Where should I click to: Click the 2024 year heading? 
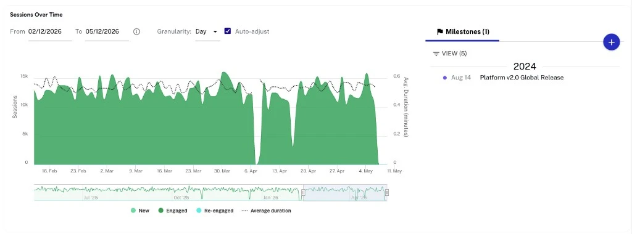525,67
